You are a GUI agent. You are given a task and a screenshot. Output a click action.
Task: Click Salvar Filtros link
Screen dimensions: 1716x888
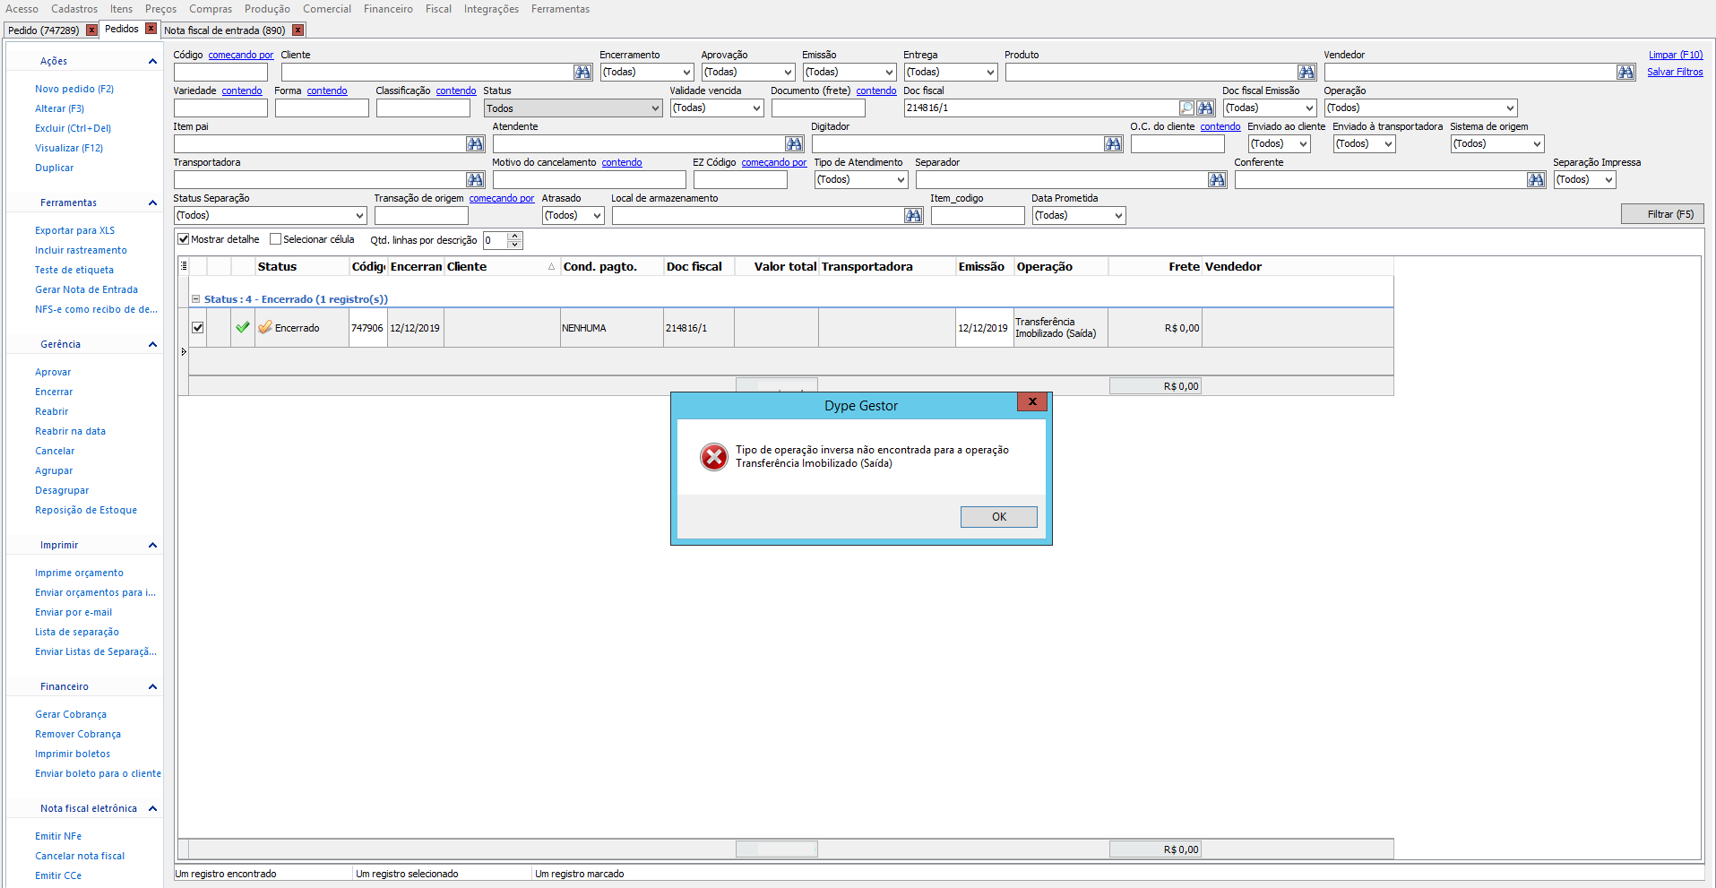pyautogui.click(x=1675, y=72)
